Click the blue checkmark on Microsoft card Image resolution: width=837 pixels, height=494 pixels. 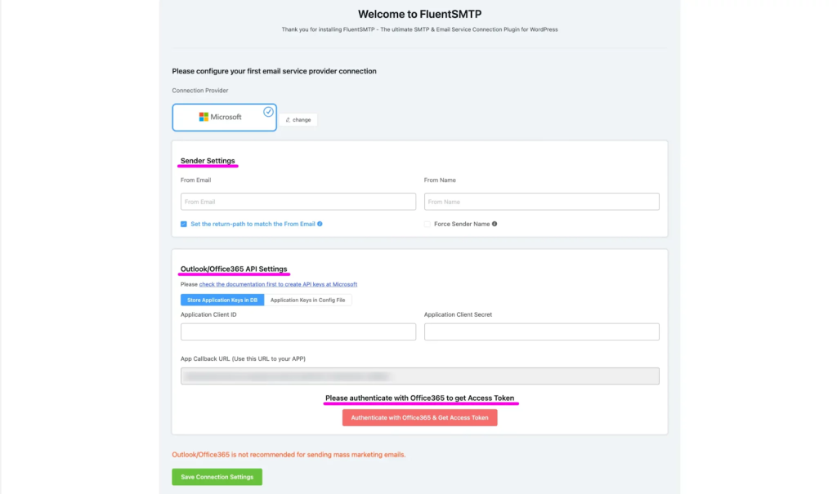coord(268,112)
